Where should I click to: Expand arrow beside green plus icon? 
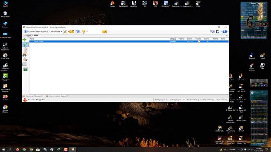tap(28, 40)
